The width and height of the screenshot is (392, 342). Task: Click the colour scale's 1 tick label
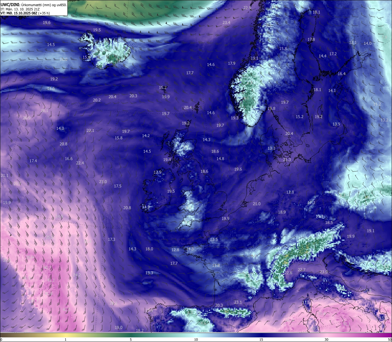[66, 340]
